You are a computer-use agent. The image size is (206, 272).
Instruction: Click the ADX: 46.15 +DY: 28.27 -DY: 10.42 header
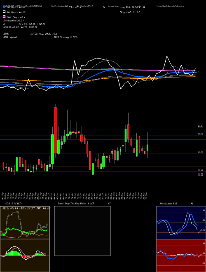[x=26, y=208]
